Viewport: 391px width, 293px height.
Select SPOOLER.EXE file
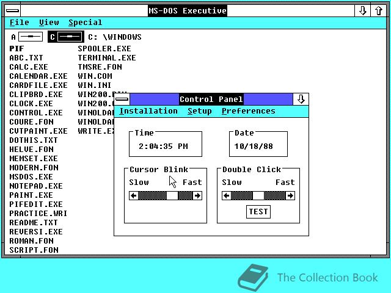(104, 49)
